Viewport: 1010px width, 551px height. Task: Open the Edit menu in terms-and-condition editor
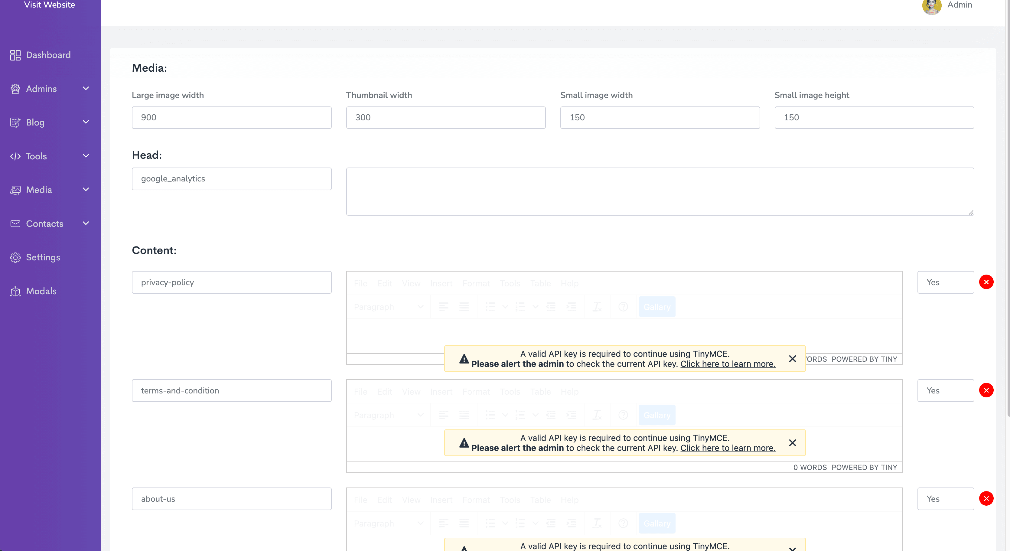[384, 392]
